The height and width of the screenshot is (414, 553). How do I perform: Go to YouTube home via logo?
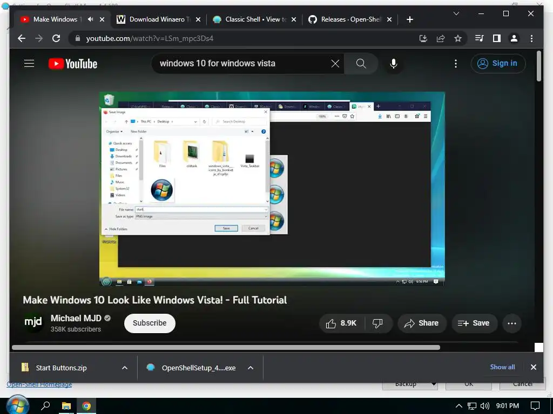pyautogui.click(x=73, y=64)
